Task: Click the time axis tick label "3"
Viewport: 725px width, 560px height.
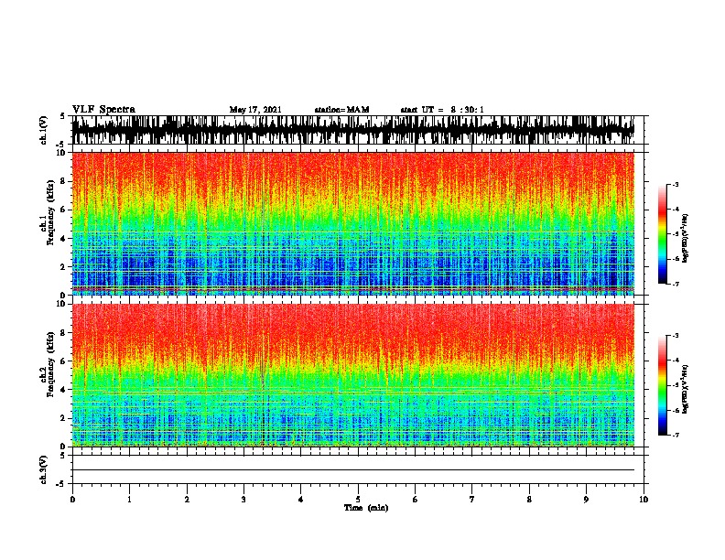Action: [x=243, y=500]
